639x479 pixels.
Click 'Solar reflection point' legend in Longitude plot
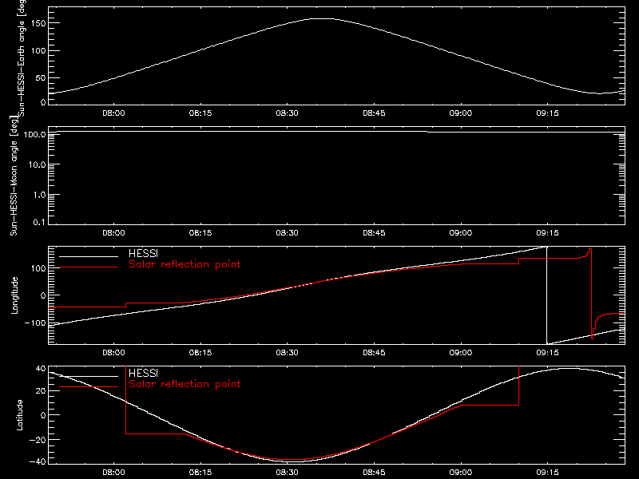(x=185, y=264)
